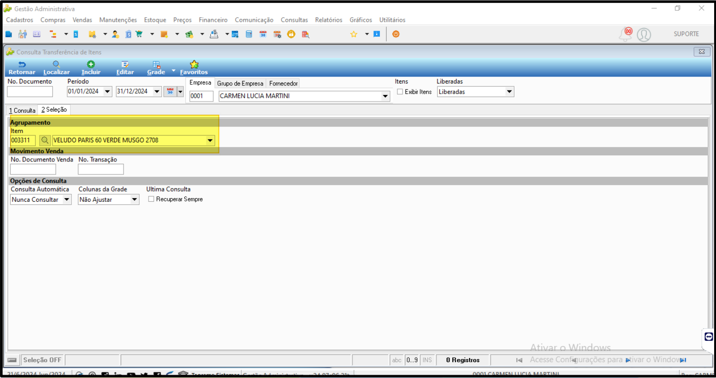Image resolution: width=716 pixels, height=378 pixels.
Task: Click the blue document S icon
Action: [76, 34]
